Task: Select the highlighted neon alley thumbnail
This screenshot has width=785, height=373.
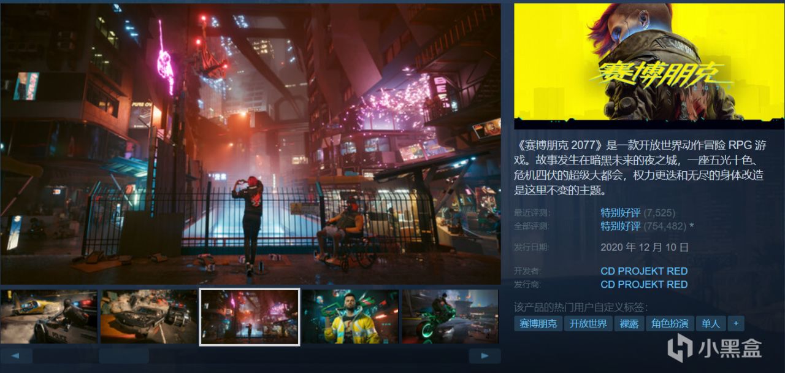Action: click(250, 317)
